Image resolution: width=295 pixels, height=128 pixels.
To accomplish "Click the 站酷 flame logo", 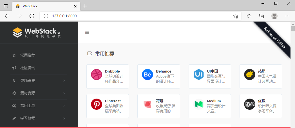I will coord(250,75).
